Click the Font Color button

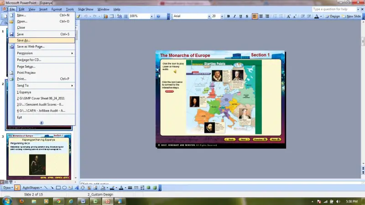coord(317,16)
